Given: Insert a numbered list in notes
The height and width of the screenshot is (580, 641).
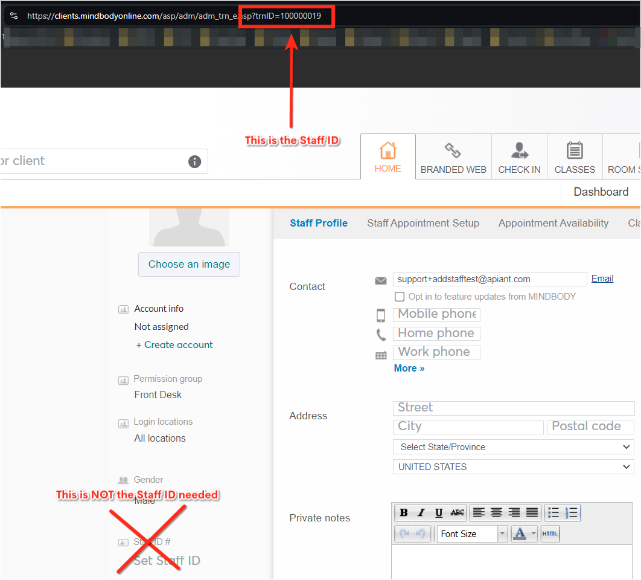Looking at the screenshot, I should 571,513.
